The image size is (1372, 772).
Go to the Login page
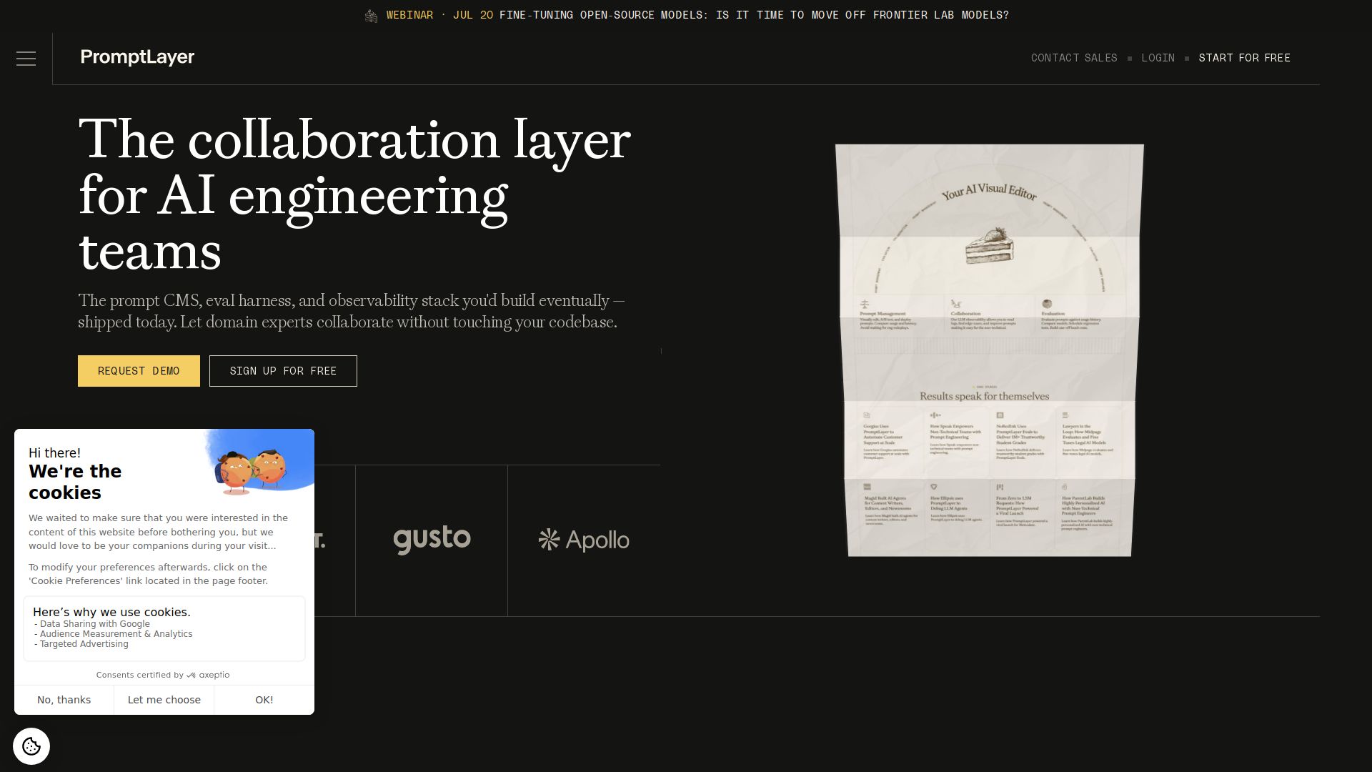coord(1158,58)
